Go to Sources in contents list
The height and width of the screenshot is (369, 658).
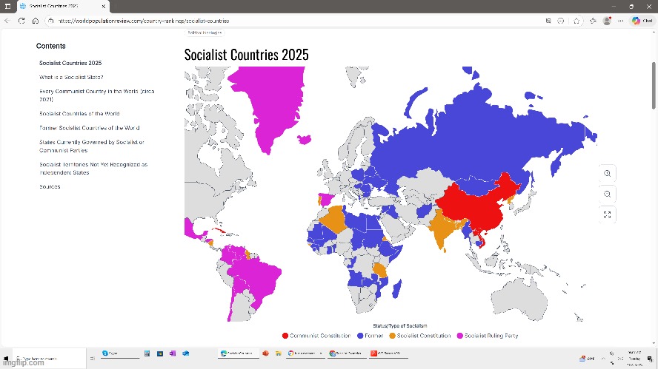coord(50,186)
